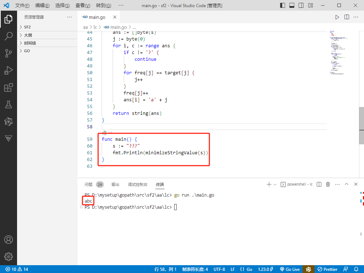This screenshot has height=273, width=364.
Task: Open overflow menu ellipsis in menu bar
Action: (121, 5)
